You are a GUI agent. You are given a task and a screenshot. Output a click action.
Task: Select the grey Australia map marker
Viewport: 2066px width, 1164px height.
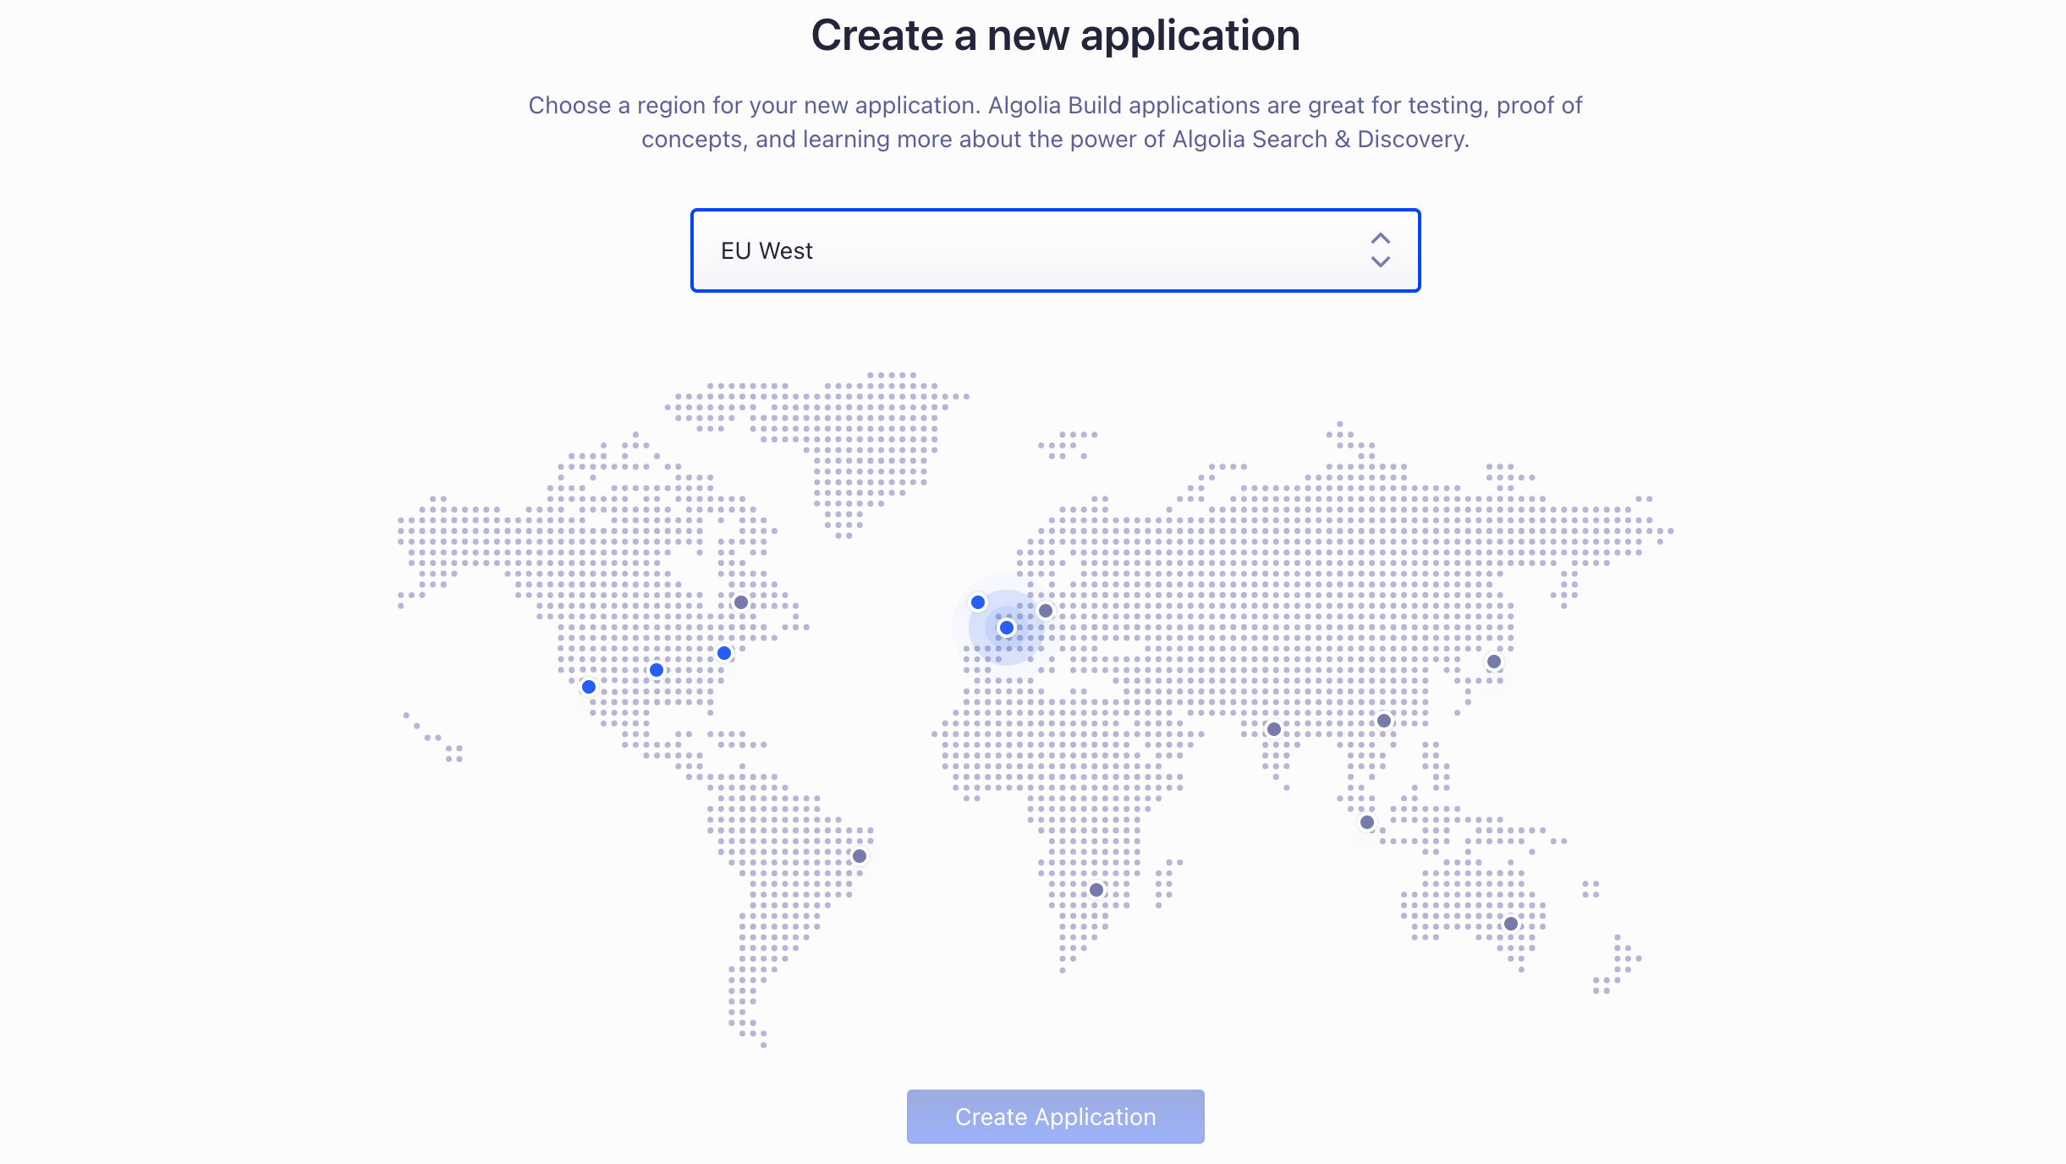1510,924
